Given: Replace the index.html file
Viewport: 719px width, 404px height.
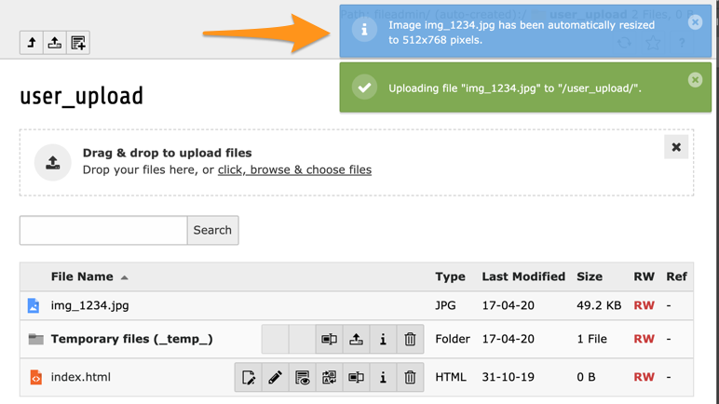Looking at the screenshot, I should tap(329, 378).
